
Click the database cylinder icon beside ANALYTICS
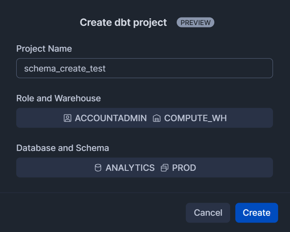(98, 168)
